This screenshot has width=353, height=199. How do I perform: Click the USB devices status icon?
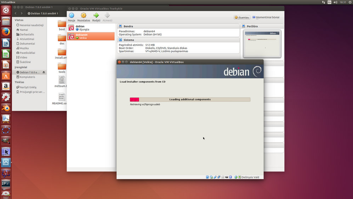tap(215, 177)
